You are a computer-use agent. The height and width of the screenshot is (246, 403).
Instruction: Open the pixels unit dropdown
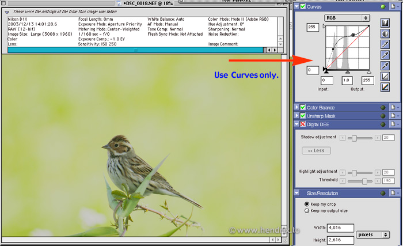click(x=372, y=234)
